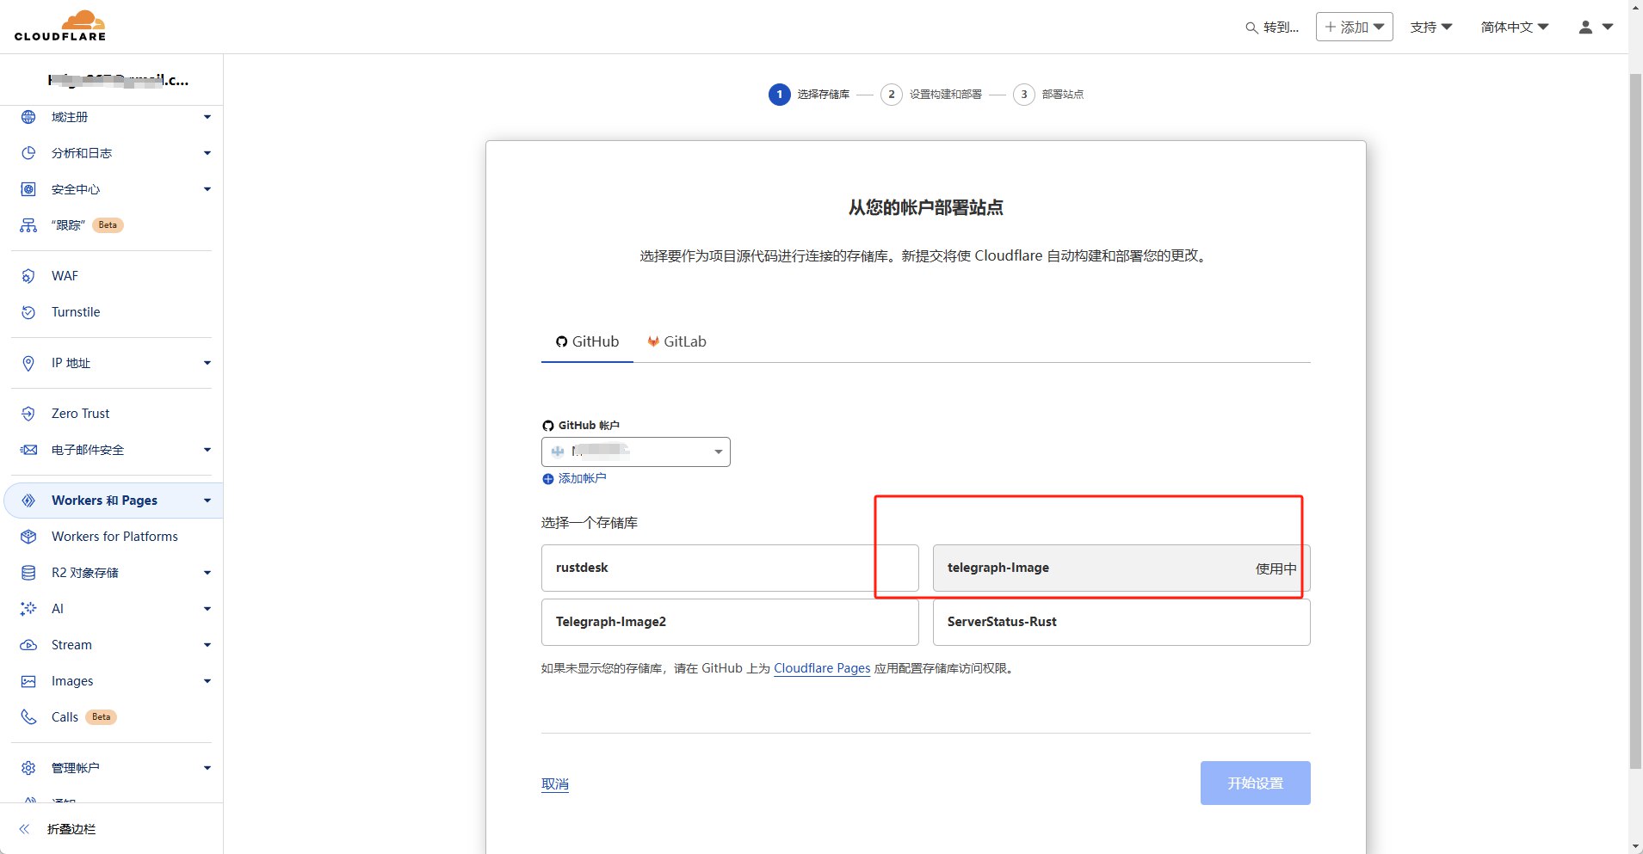Select the rustdesk repository
The height and width of the screenshot is (854, 1643).
(x=730, y=568)
